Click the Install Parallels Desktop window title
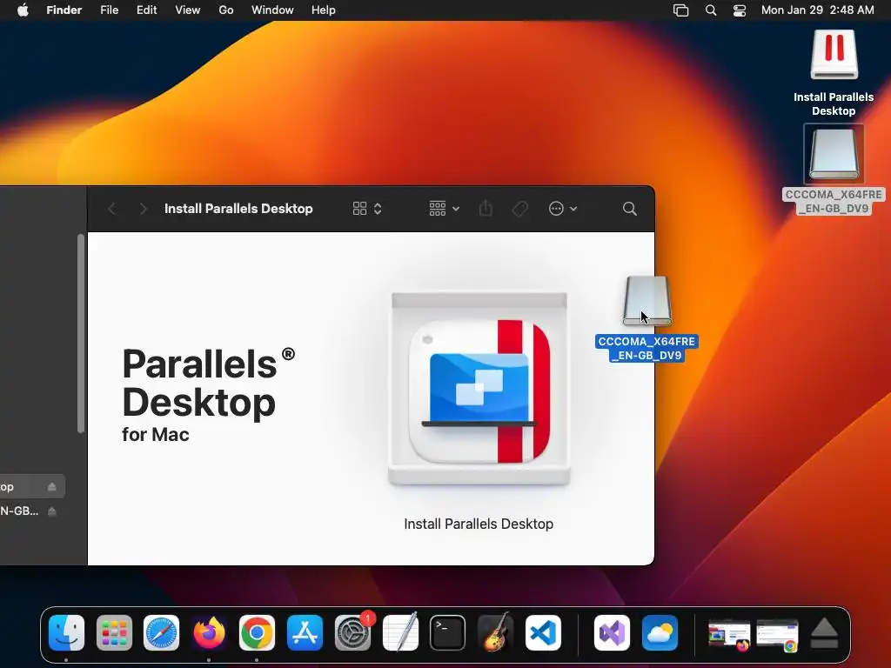 [238, 209]
